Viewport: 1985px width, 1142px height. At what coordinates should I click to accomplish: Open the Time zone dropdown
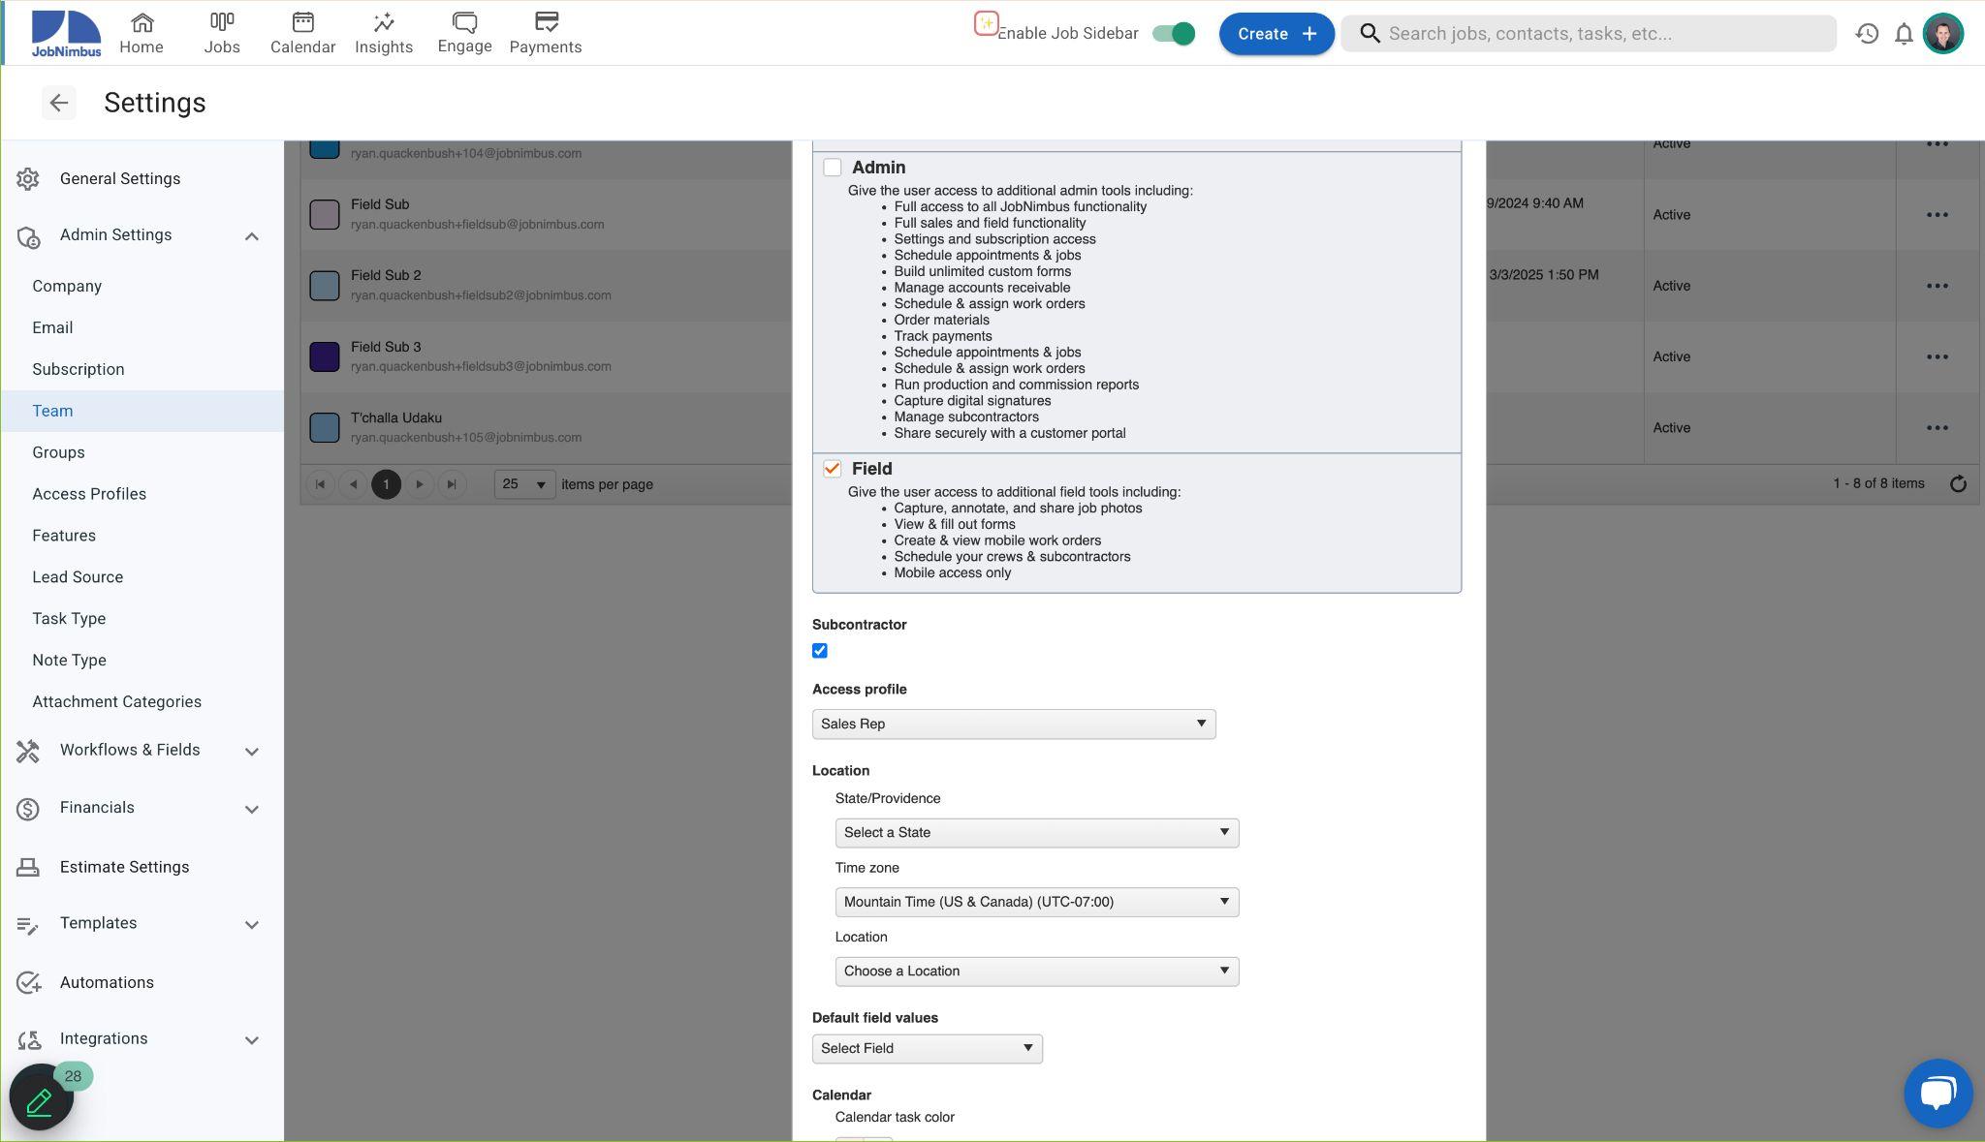1037,902
